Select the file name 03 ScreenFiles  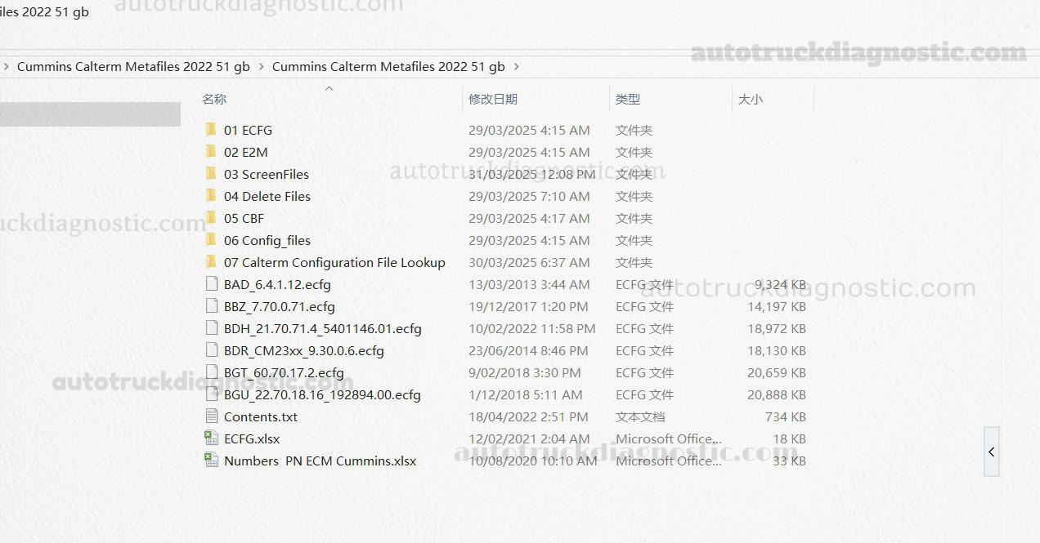(267, 174)
